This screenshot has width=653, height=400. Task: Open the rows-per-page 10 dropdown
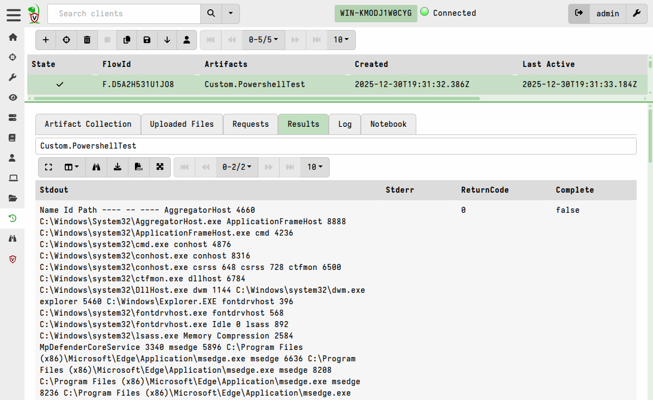point(341,40)
